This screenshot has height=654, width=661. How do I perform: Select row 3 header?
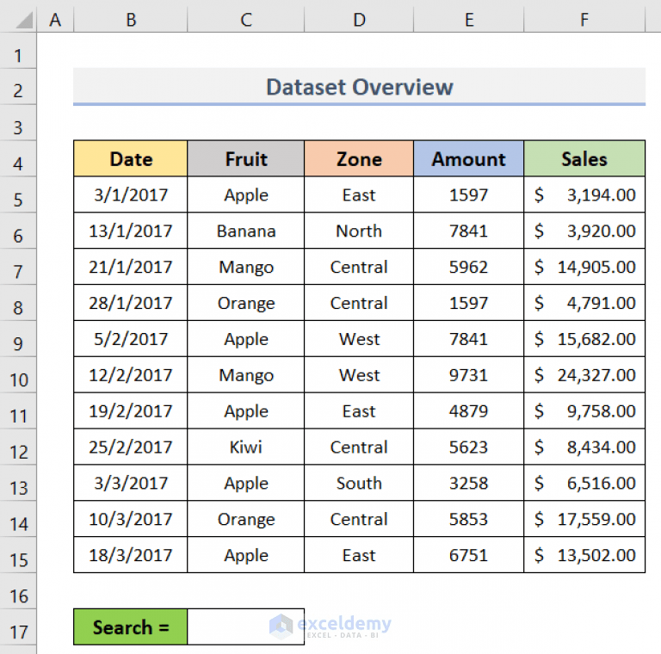tap(18, 122)
